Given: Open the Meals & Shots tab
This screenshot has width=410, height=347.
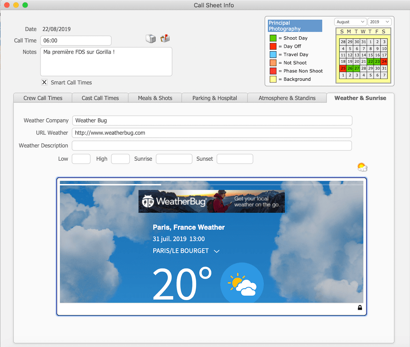Looking at the screenshot, I should pyautogui.click(x=155, y=98).
